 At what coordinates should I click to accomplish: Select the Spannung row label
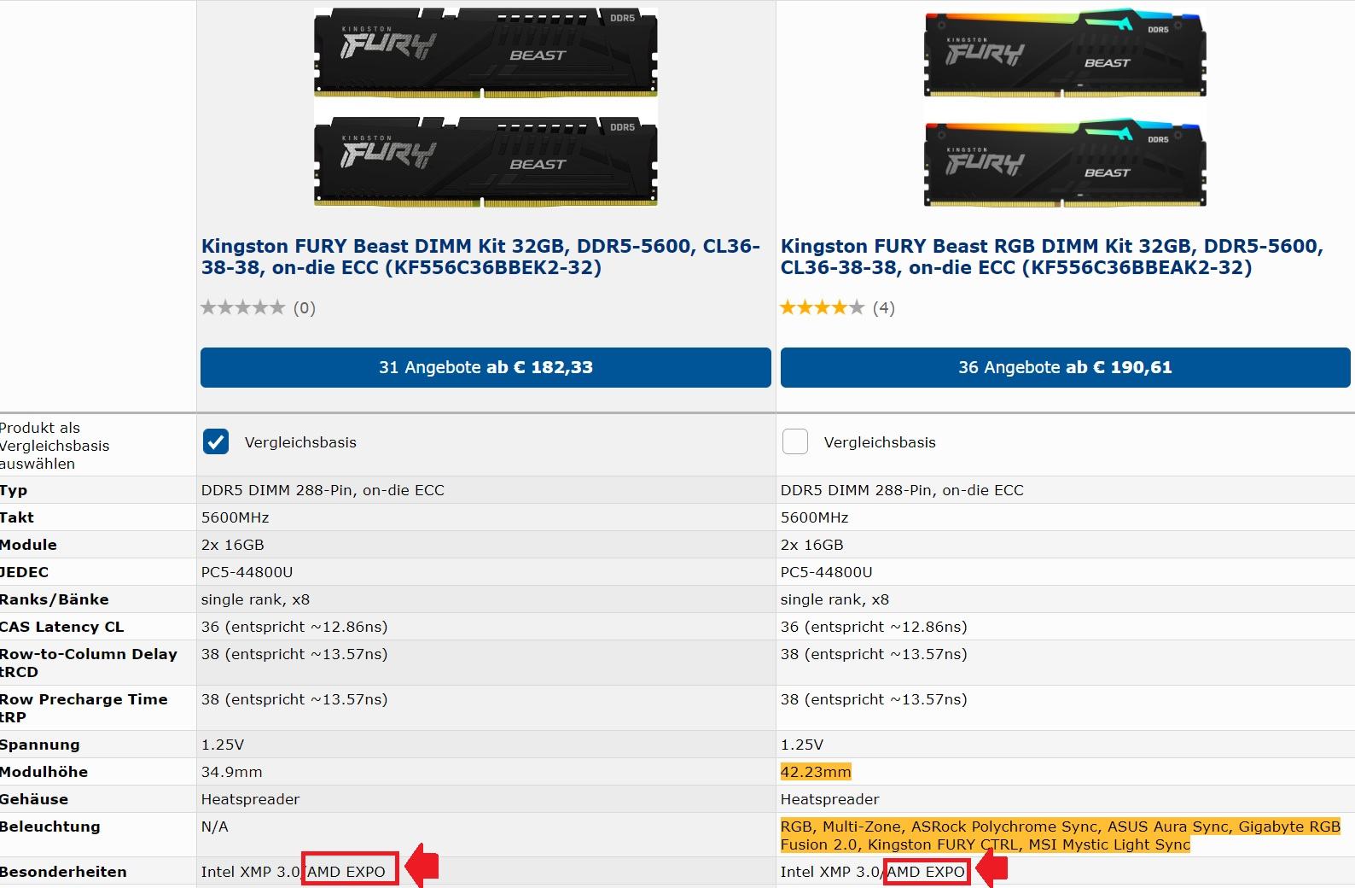click(39, 745)
